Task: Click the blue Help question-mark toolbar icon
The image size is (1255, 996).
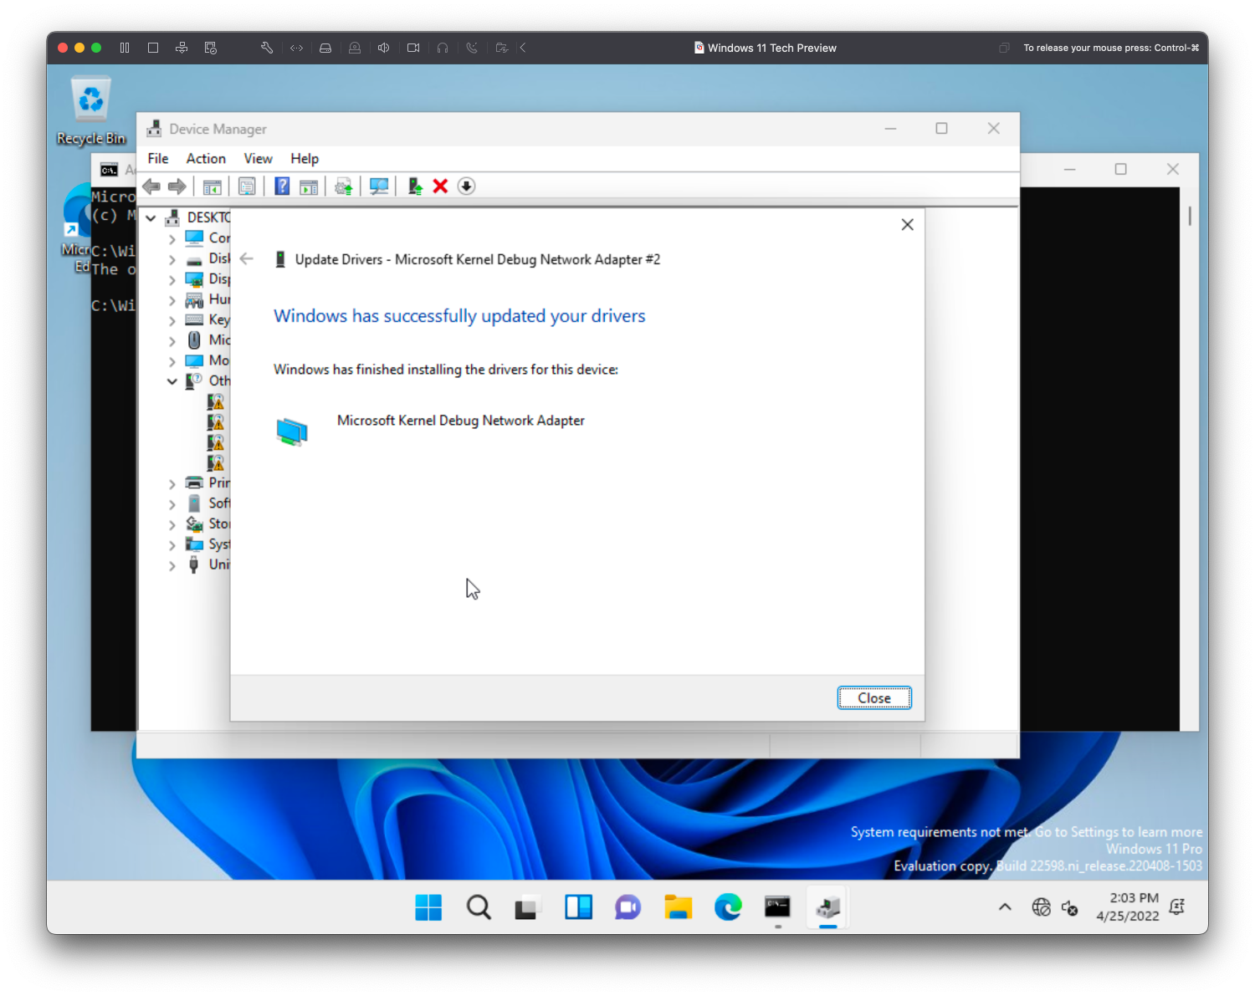Action: [x=282, y=186]
